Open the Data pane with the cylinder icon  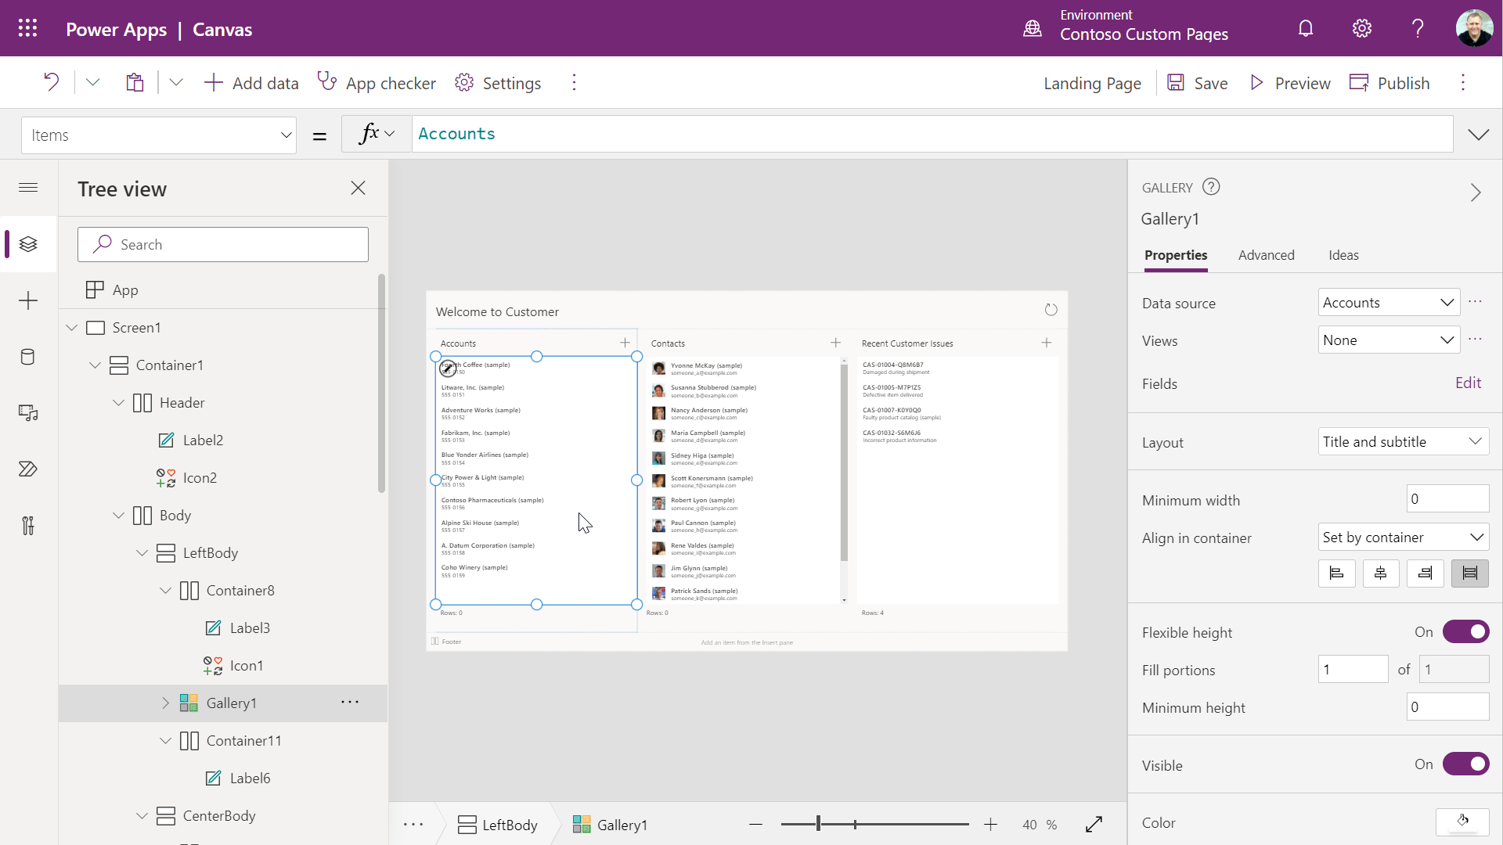pyautogui.click(x=28, y=358)
